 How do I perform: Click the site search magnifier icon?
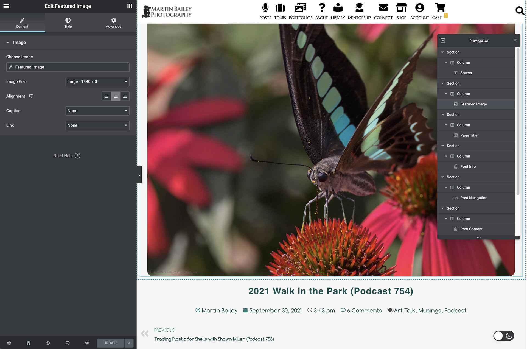click(x=519, y=11)
